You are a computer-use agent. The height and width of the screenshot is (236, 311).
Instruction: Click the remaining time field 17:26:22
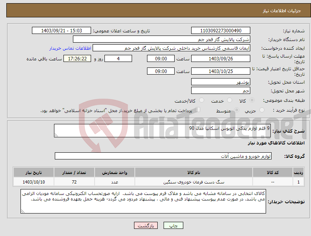tap(77, 58)
